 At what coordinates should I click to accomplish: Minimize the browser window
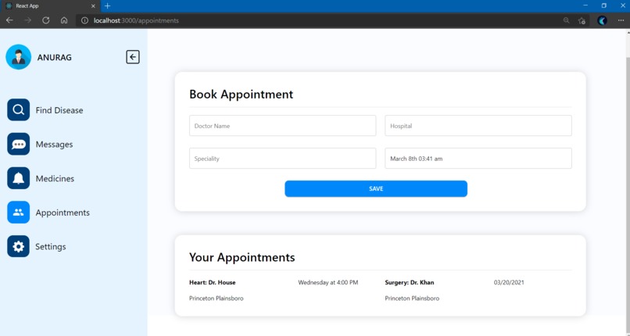(585, 5)
